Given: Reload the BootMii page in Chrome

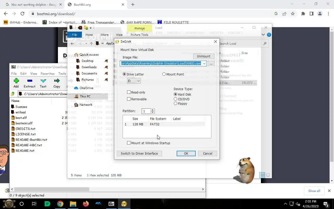Looking at the screenshot, I should 22,14.
